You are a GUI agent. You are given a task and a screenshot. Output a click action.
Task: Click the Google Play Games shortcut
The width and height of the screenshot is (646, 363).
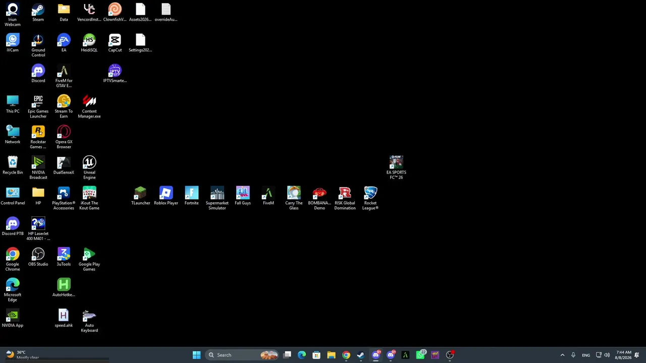(89, 260)
